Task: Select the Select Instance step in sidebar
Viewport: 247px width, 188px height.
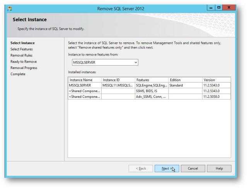Action: coord(22,43)
